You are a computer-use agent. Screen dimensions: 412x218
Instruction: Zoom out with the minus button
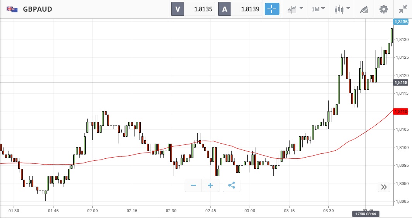[x=193, y=185]
